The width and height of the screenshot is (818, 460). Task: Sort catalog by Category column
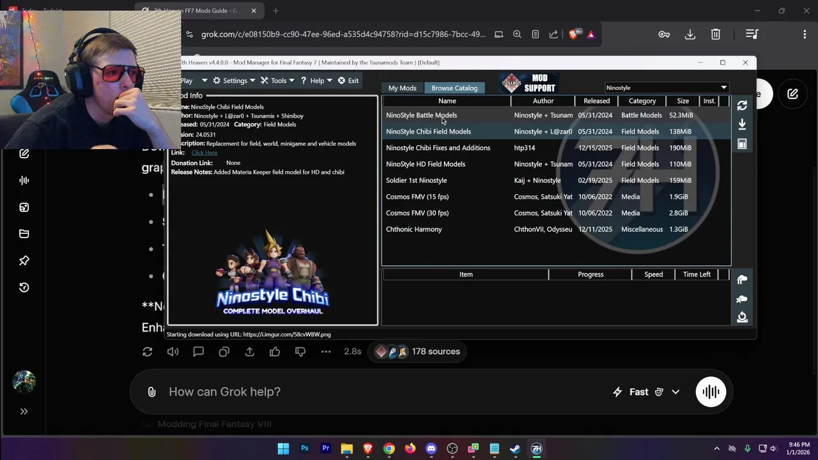point(642,101)
